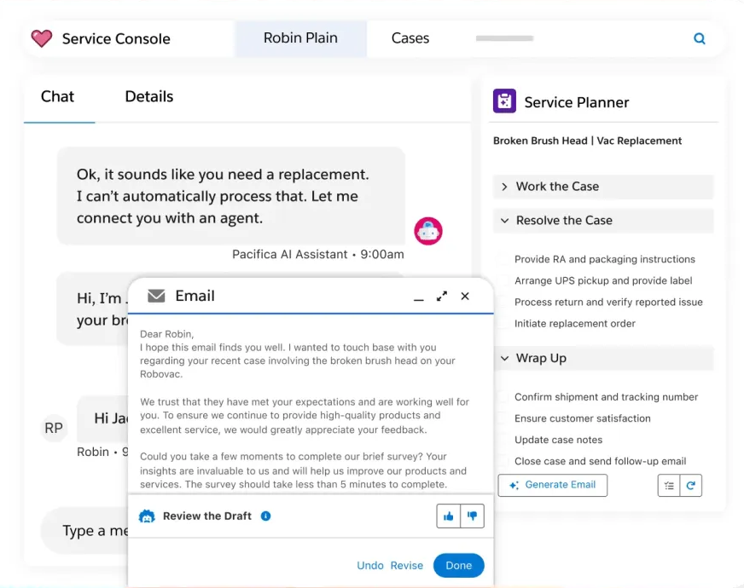Open the info icon next to Review the Draft
The height and width of the screenshot is (588, 744).
(x=265, y=516)
